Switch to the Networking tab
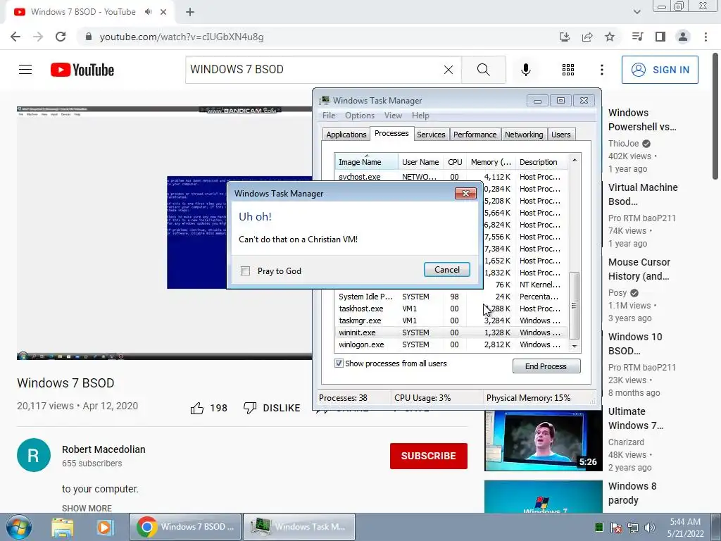721x541 pixels. pyautogui.click(x=524, y=135)
